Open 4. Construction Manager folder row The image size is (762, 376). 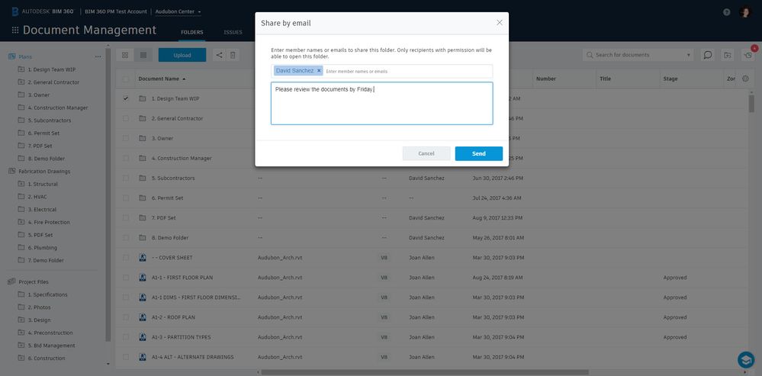(x=182, y=158)
